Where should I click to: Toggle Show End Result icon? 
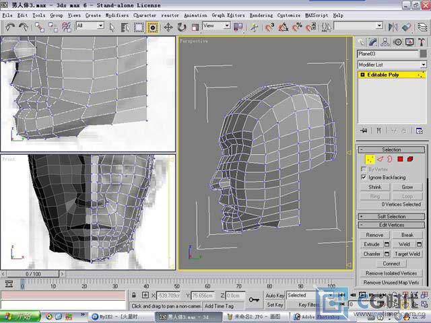pyautogui.click(x=378, y=131)
